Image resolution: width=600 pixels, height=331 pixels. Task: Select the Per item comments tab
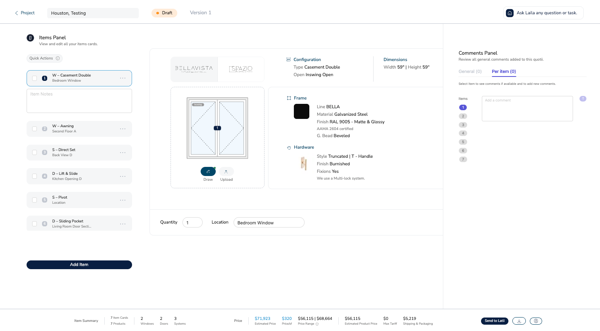(x=504, y=71)
